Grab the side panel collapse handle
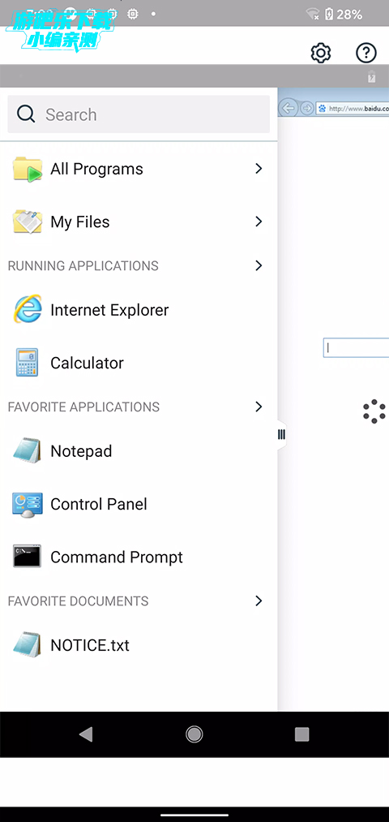 (x=282, y=434)
